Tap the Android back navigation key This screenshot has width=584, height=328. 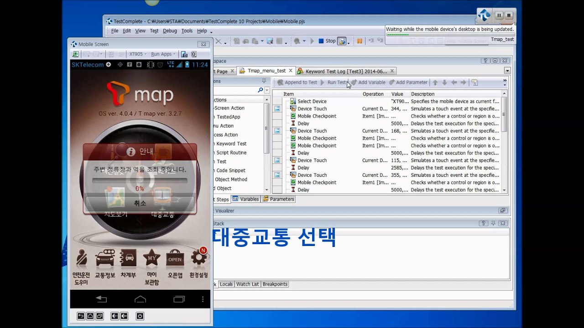(x=101, y=299)
